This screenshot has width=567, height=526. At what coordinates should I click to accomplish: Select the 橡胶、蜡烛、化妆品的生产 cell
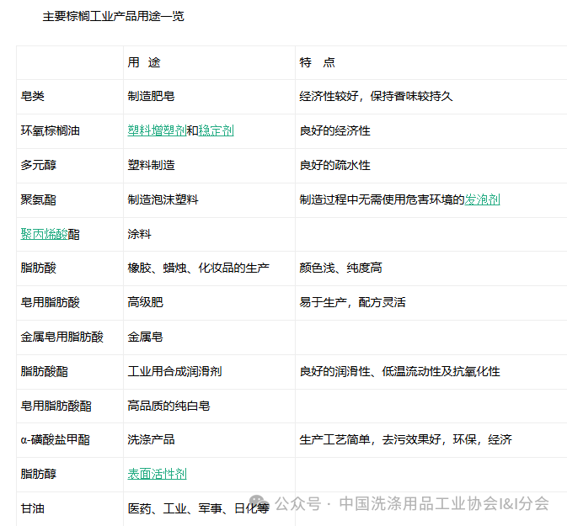(198, 268)
